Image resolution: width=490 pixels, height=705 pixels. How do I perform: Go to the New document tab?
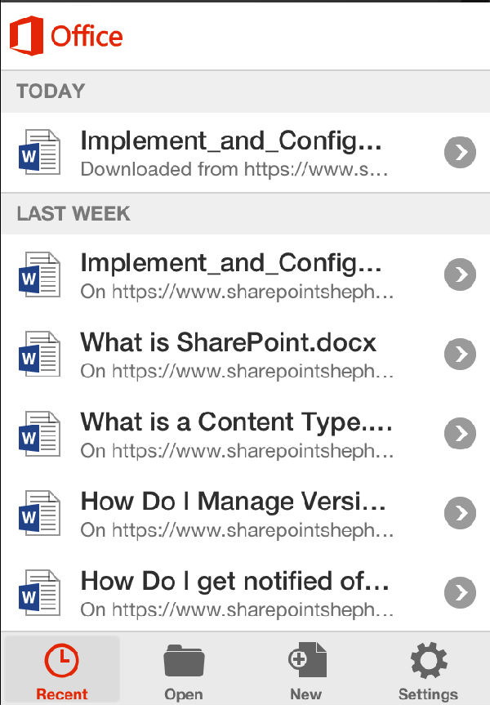click(x=306, y=670)
